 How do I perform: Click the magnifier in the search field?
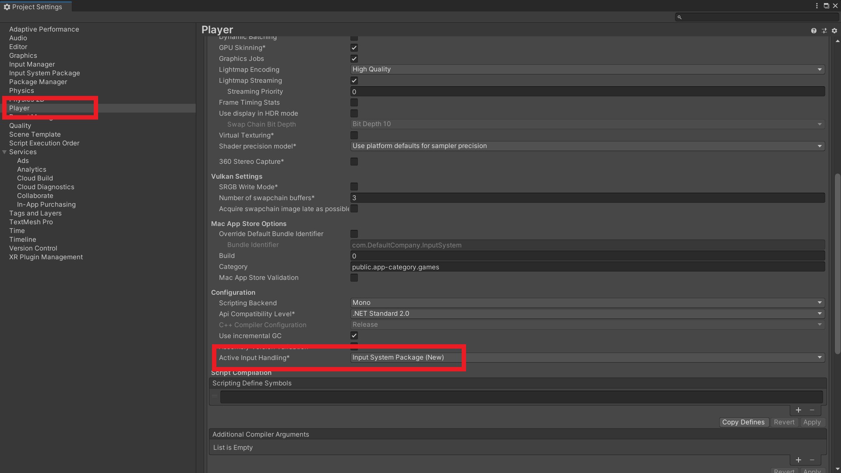[x=679, y=17]
